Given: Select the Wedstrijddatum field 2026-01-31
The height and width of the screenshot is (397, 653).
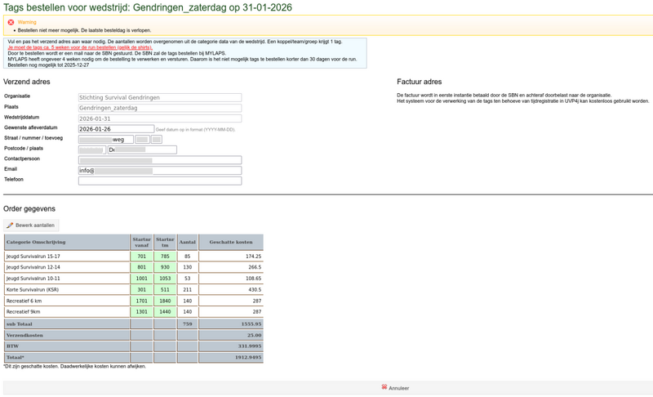Looking at the screenshot, I should (160, 118).
